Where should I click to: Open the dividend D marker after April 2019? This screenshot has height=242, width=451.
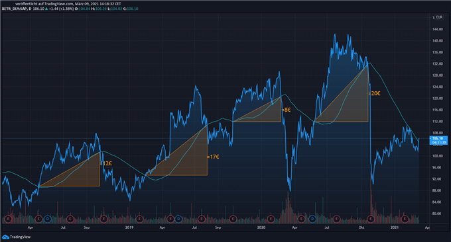pyautogui.click(x=178, y=219)
